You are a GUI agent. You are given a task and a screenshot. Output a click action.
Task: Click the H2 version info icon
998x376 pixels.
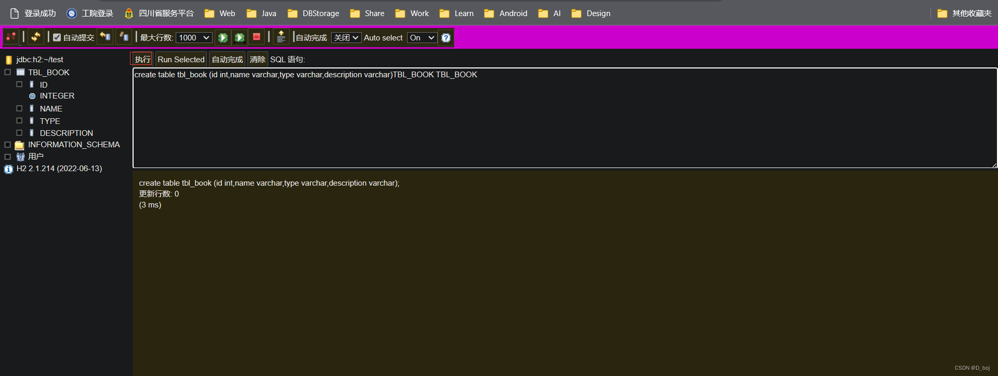pyautogui.click(x=8, y=169)
